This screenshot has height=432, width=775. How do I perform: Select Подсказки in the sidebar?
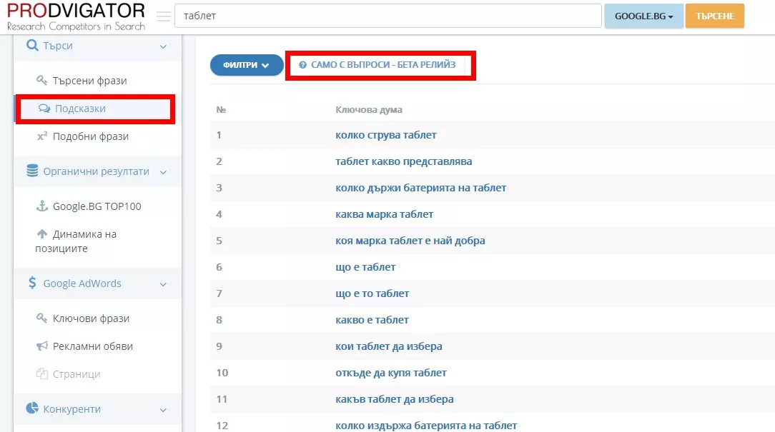tap(80, 109)
